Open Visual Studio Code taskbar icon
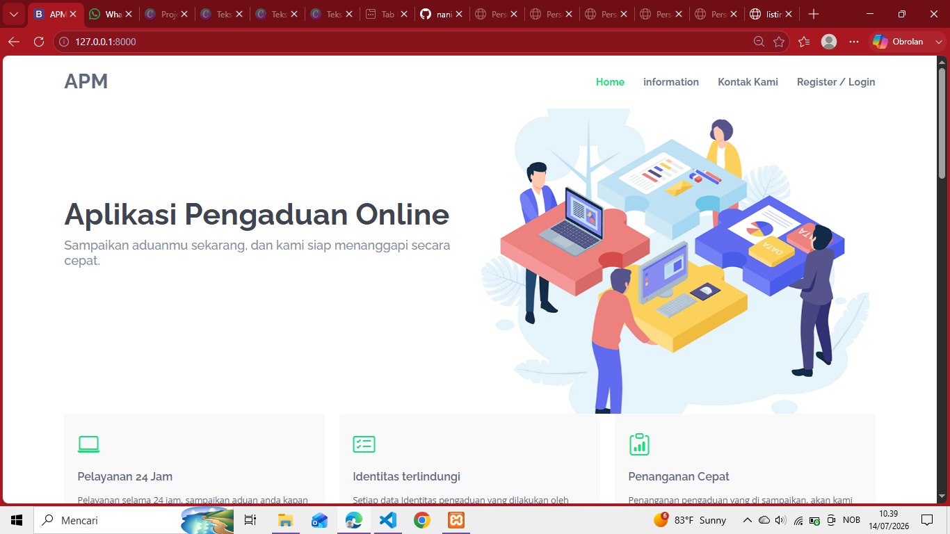950x534 pixels. tap(388, 520)
